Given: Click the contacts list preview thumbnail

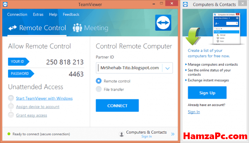Looking at the screenshot, I should (x=226, y=28).
